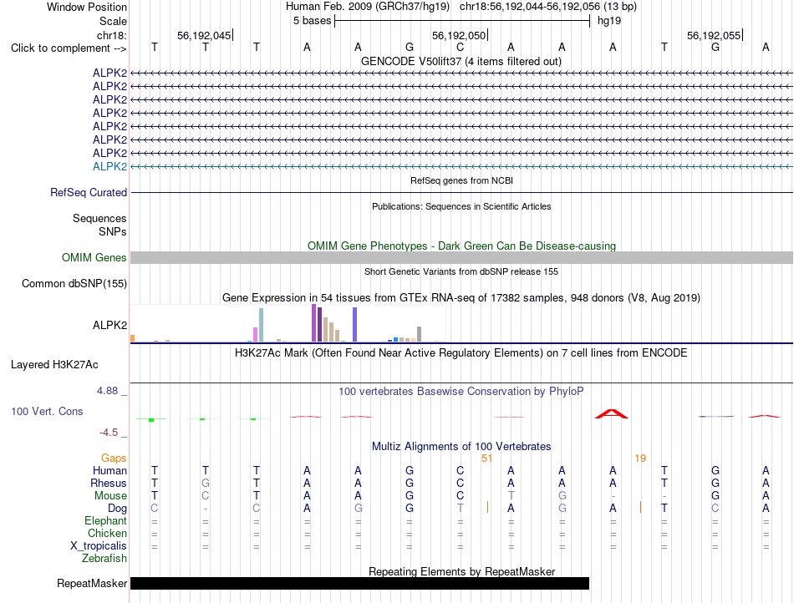Click the 'Click to complement -->' label
794x603 pixels.
[69, 48]
